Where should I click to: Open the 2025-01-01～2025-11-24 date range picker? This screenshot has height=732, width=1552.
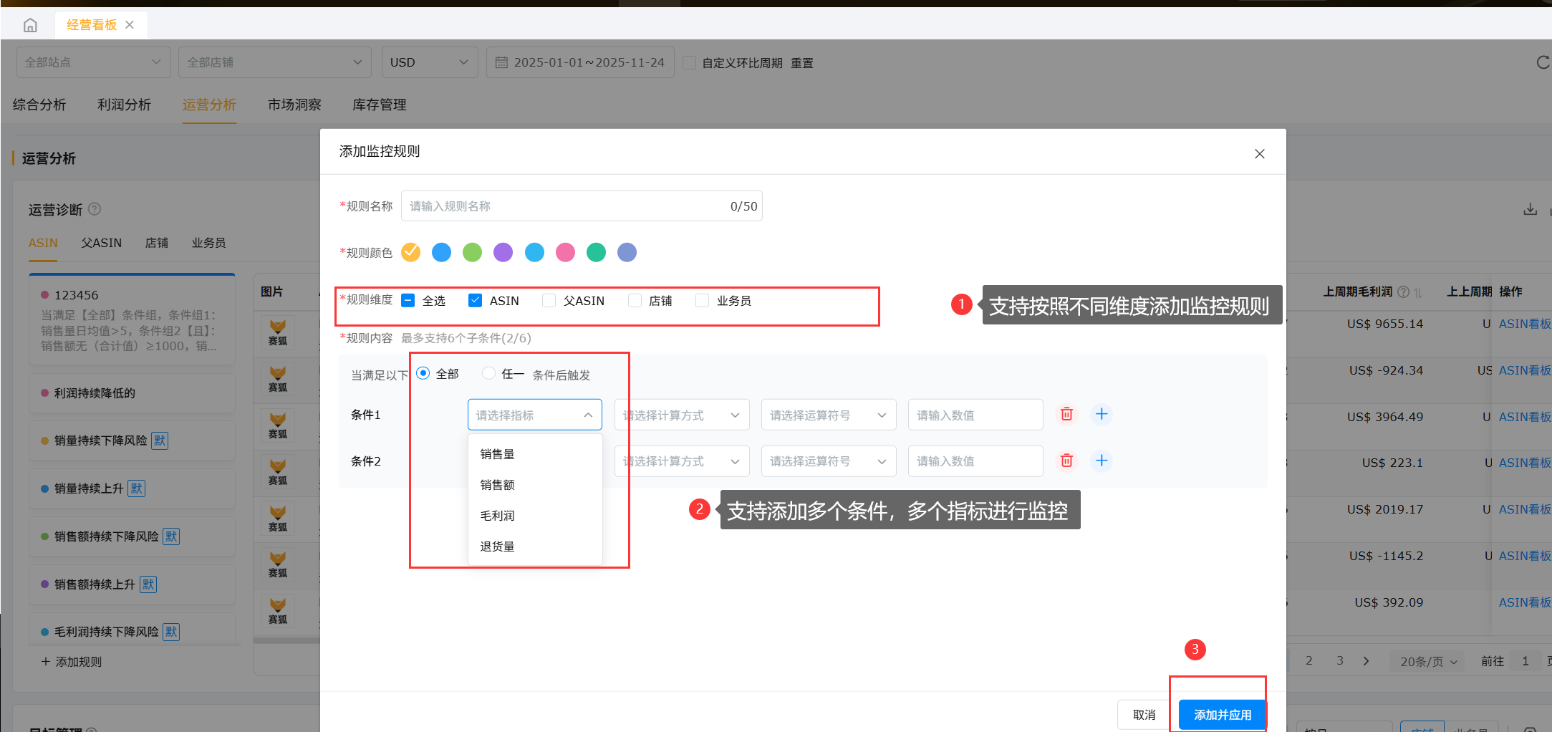tap(581, 62)
